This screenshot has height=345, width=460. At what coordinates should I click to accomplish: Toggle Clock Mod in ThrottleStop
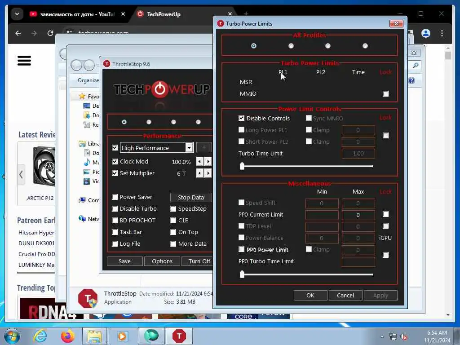point(115,161)
